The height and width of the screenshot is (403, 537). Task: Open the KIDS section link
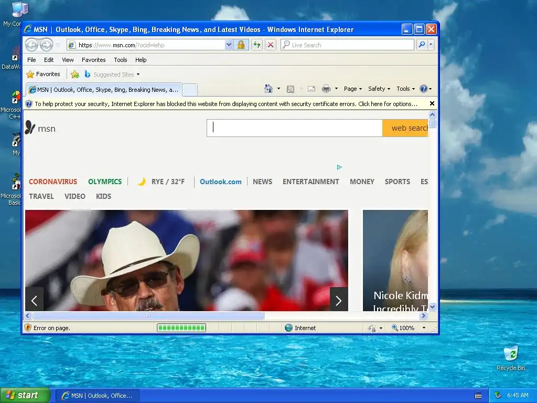click(x=103, y=196)
